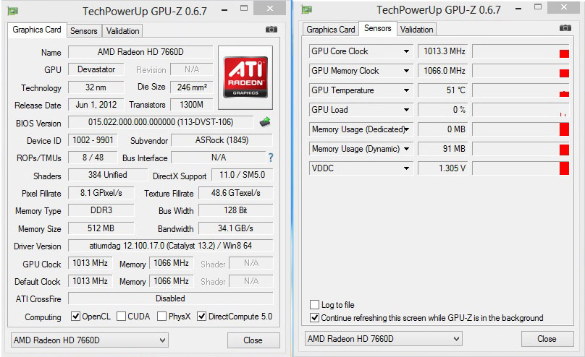The height and width of the screenshot is (357, 585).
Task: Open the GPU Load sensor dropdown
Action: pos(406,110)
